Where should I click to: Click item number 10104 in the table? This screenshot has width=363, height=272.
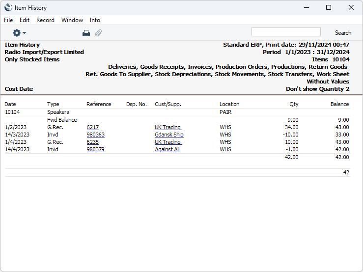(12, 112)
